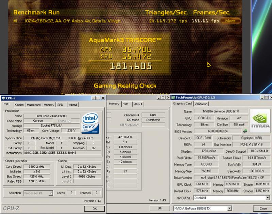Click the memory frequency value 425.0 MHz
This screenshot has width=272, height=214.
pos(125,137)
